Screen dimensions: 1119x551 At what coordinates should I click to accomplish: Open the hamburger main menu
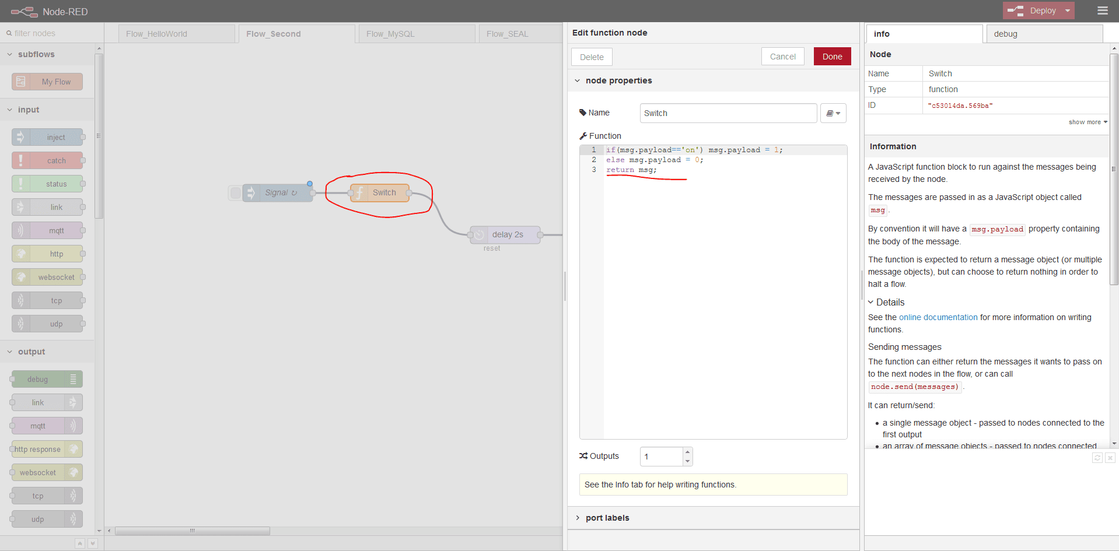coord(1102,10)
